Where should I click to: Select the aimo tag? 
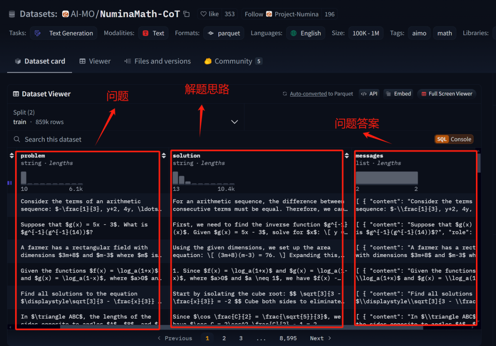point(419,33)
